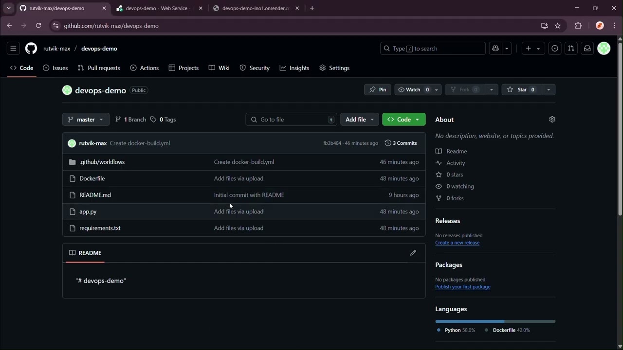623x350 pixels.
Task: Click the browser reload icon
Action: tap(38, 26)
